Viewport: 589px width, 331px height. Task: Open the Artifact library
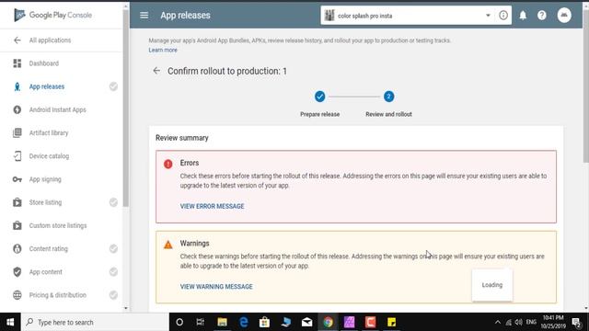(x=49, y=132)
